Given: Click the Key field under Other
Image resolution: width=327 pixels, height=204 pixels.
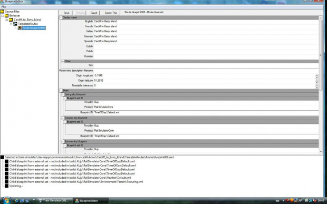Looking at the screenshot, I should coord(206,65).
